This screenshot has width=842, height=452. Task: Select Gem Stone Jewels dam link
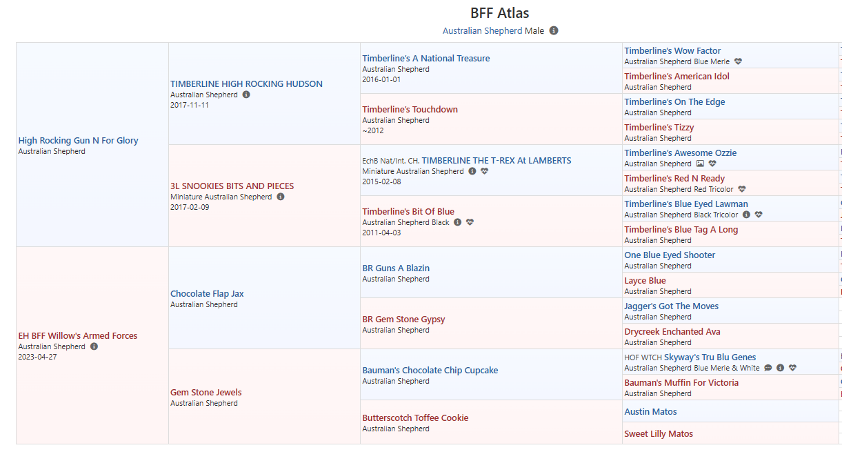(x=206, y=393)
